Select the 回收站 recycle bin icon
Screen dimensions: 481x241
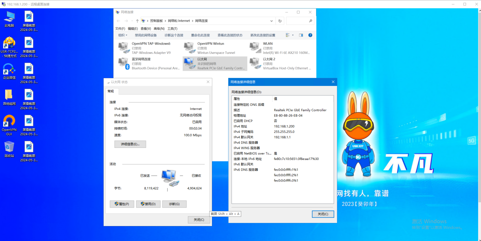click(x=9, y=148)
